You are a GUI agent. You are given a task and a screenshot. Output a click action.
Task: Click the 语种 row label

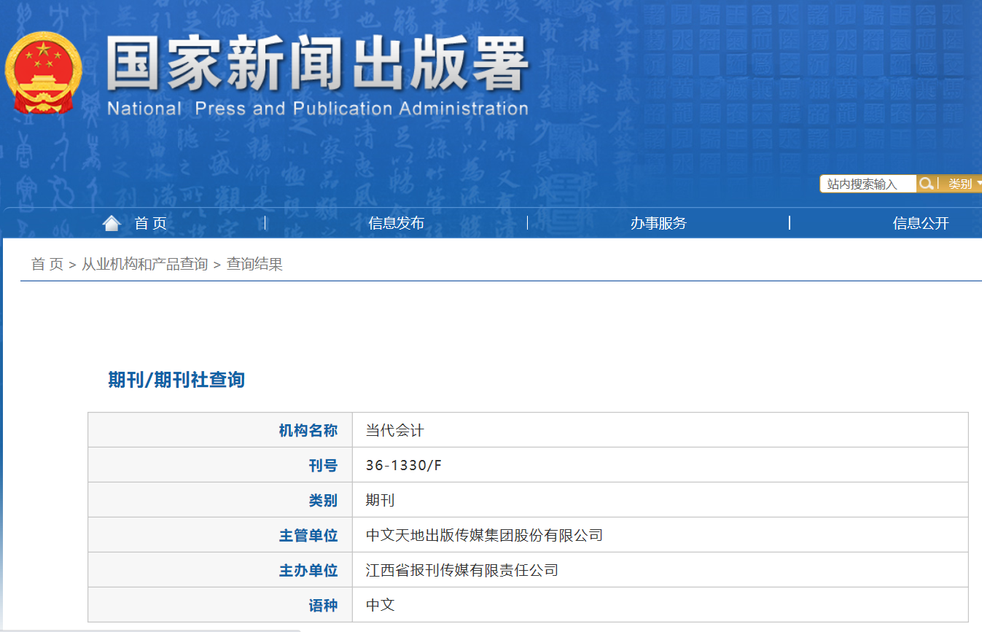pos(323,606)
